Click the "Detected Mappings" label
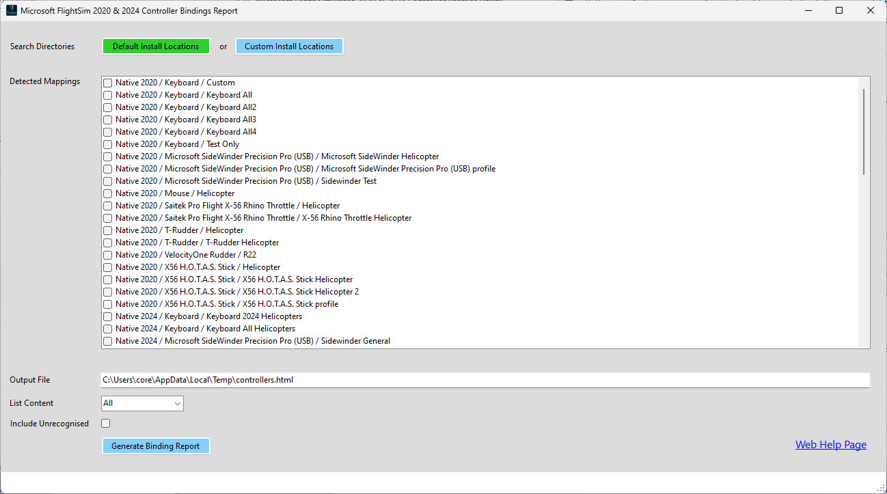The width and height of the screenshot is (887, 494). pyautogui.click(x=45, y=81)
